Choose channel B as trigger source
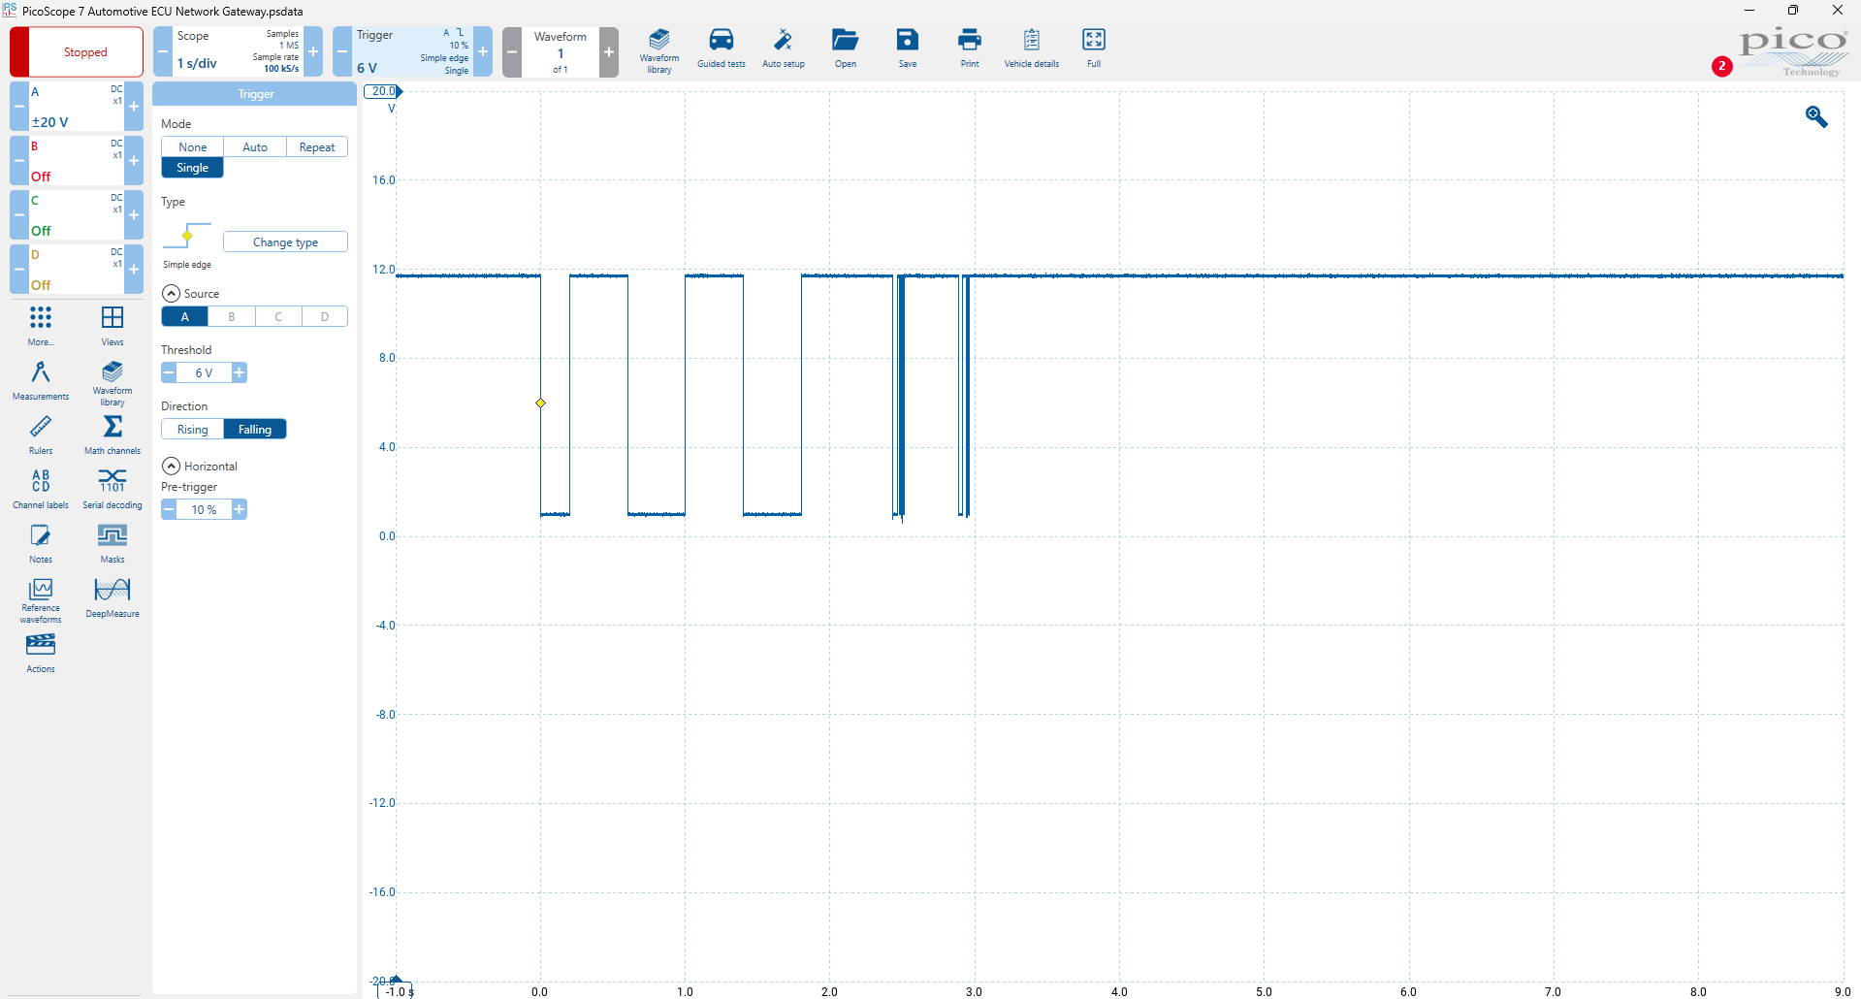 click(x=232, y=317)
